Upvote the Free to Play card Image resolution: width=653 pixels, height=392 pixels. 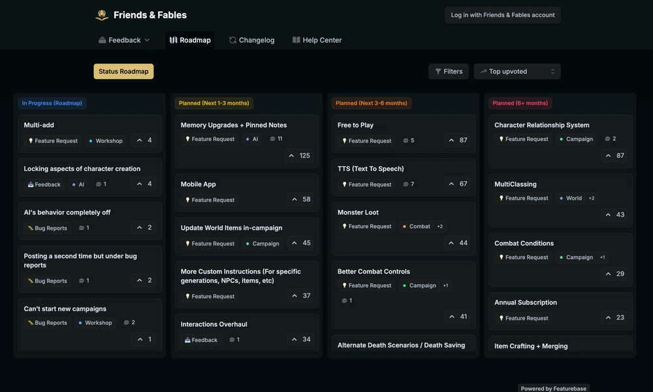point(458,140)
